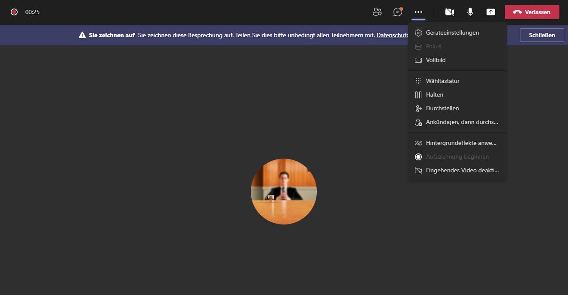Transfer the call with Durchstellen
The width and height of the screenshot is (568, 295).
[x=457, y=108]
